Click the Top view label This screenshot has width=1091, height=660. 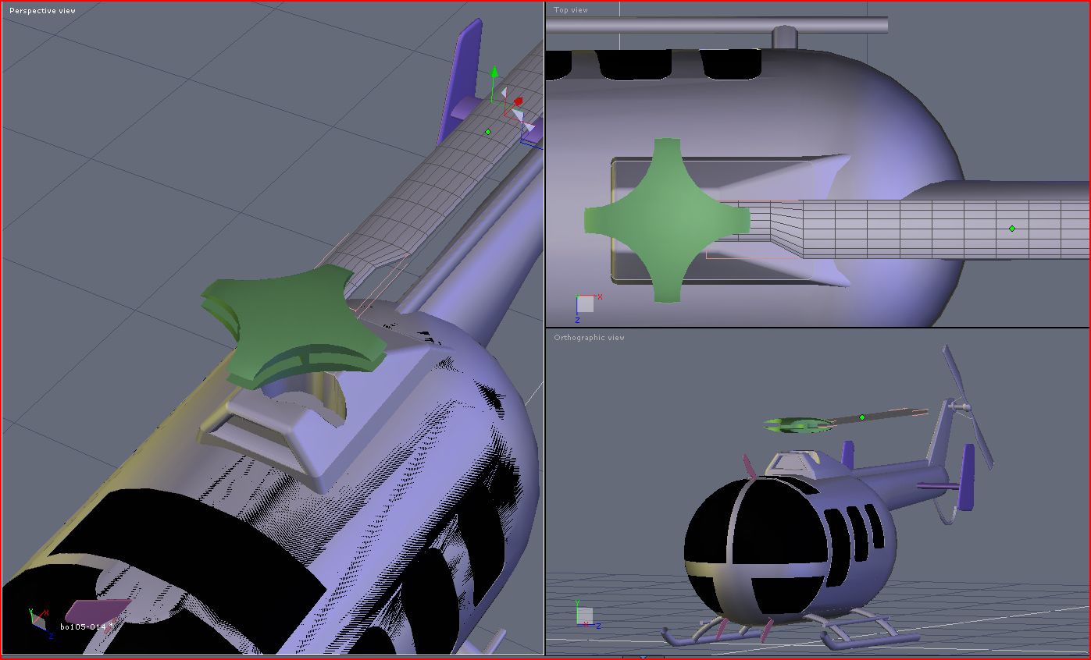pyautogui.click(x=571, y=10)
